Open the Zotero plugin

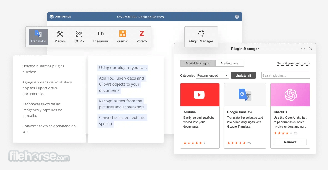click(x=142, y=37)
